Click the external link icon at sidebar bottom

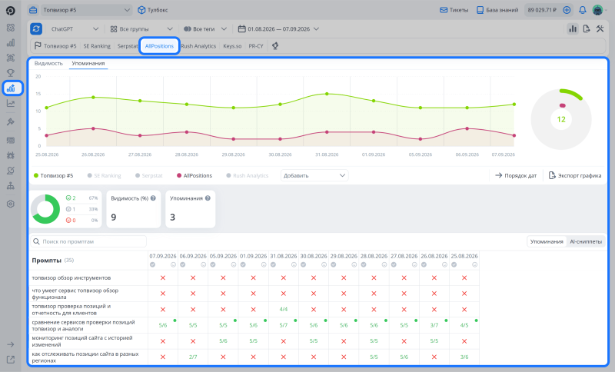tap(11, 360)
